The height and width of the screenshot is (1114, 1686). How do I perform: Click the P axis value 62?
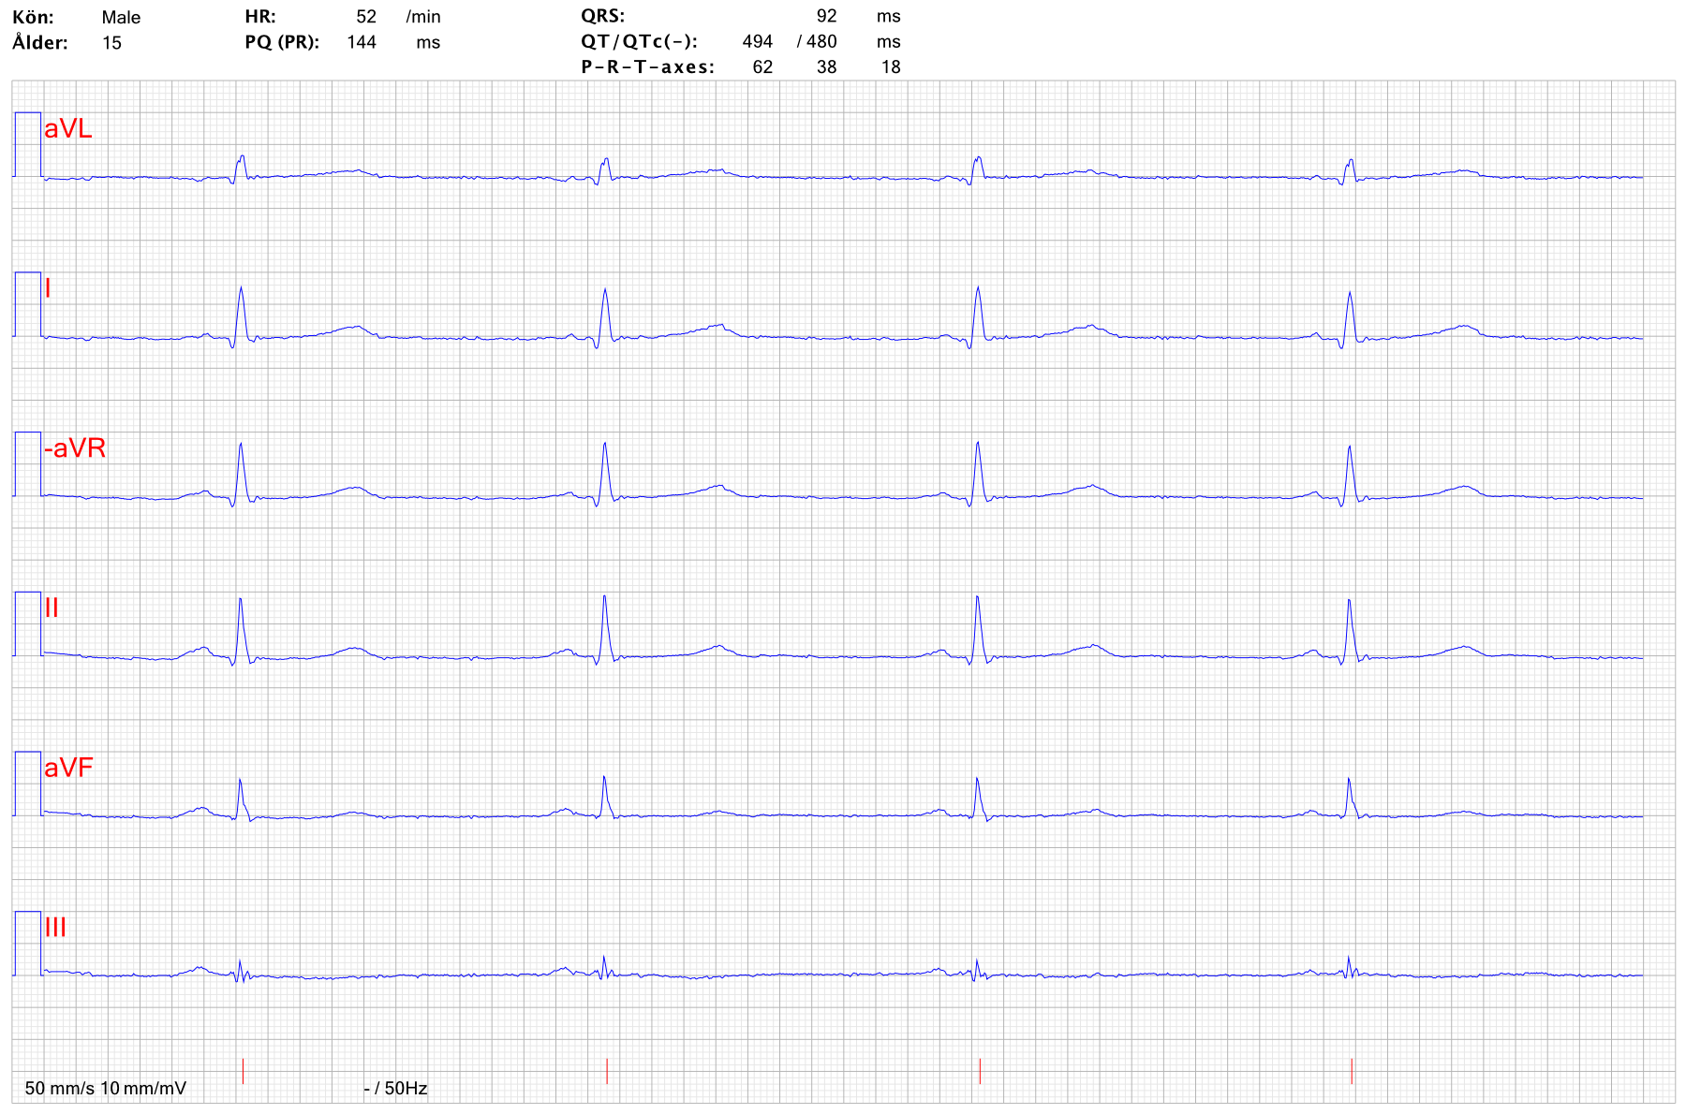point(762,66)
